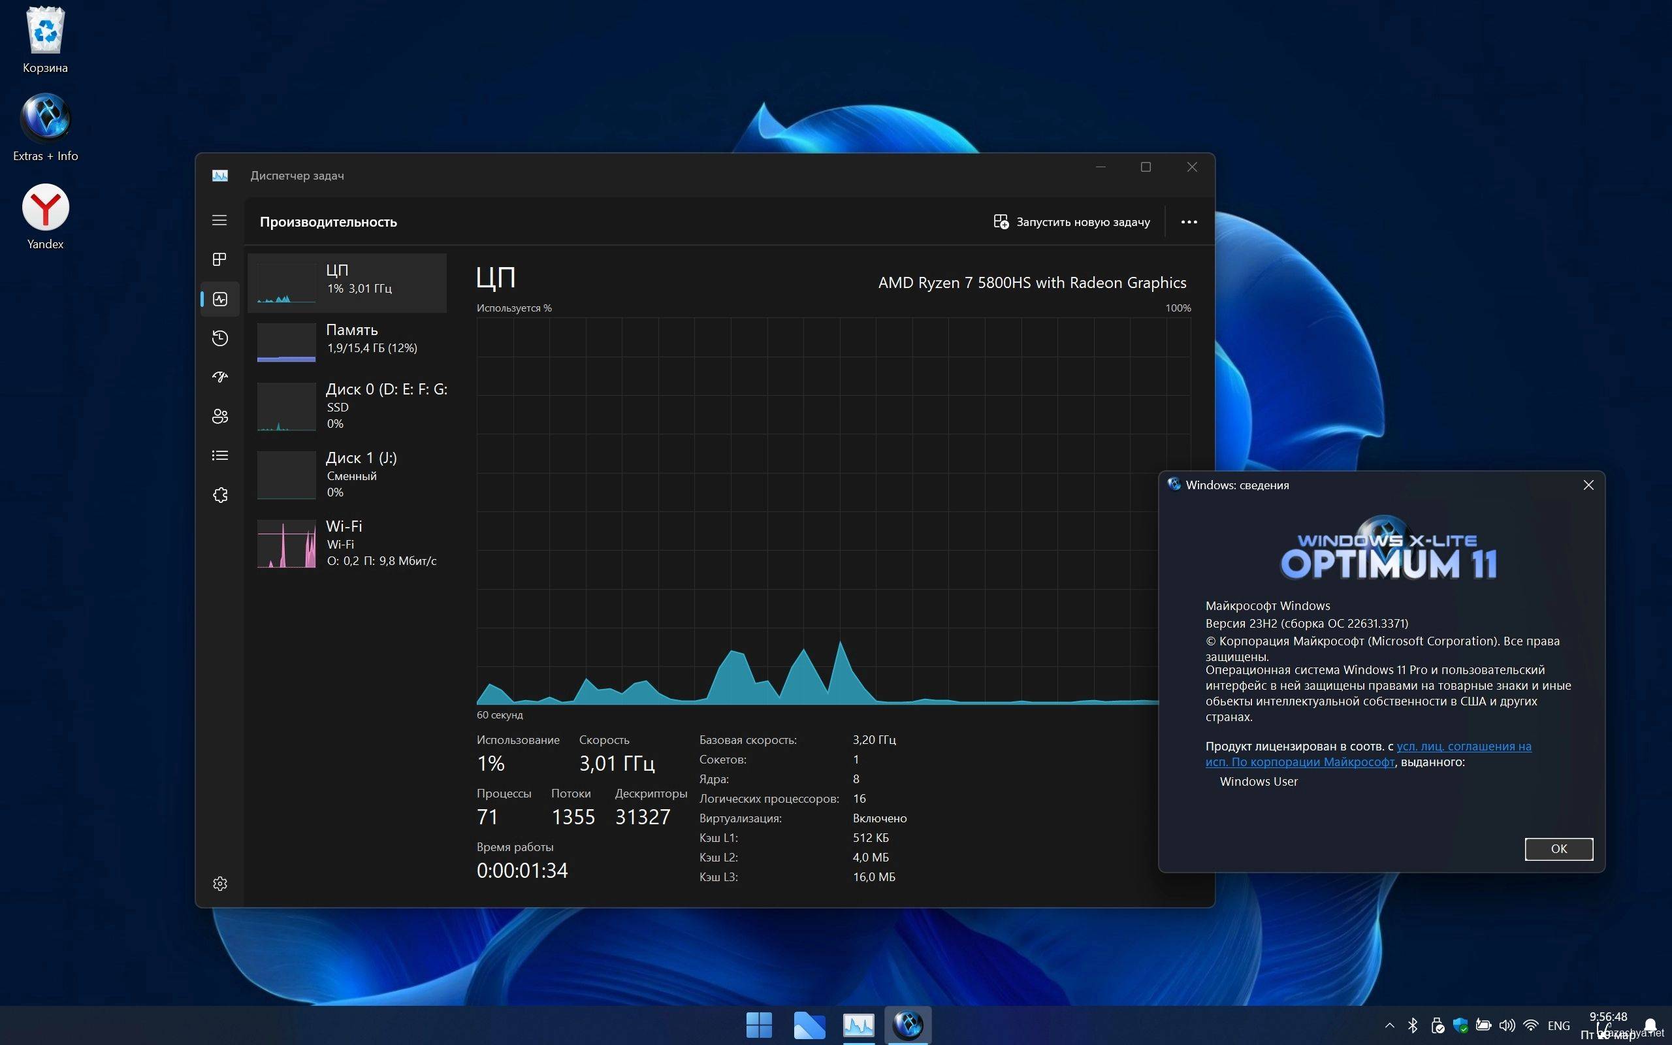Open the Windows Start button on taskbar

(759, 1025)
